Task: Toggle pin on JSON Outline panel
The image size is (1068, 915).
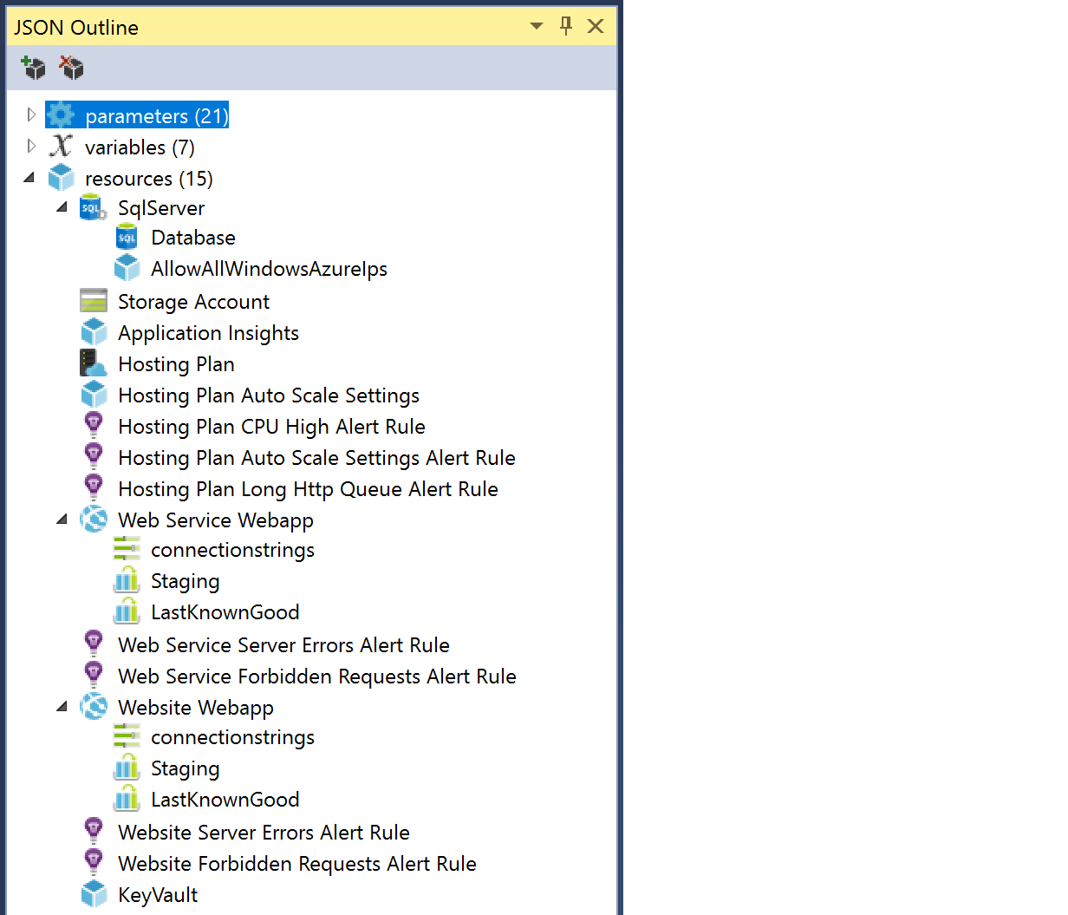Action: [566, 26]
